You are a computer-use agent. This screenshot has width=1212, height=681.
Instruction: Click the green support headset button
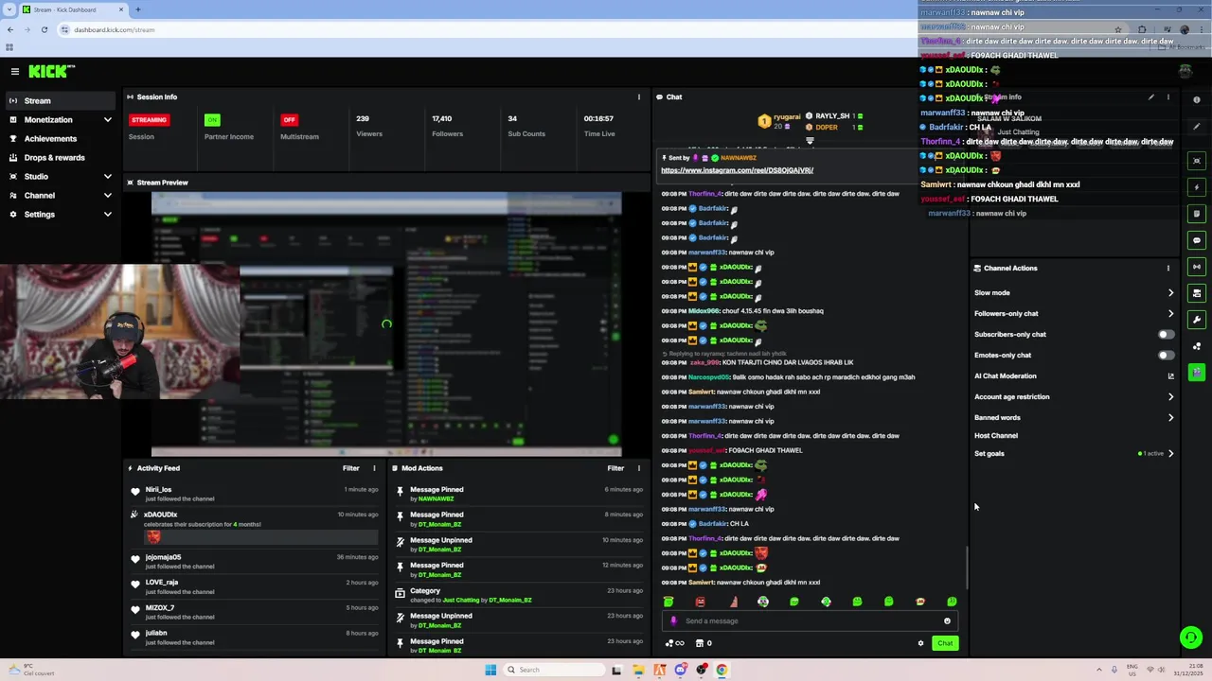(x=1190, y=637)
